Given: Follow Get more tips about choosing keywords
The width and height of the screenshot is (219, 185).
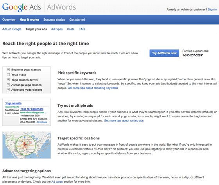Looking at the screenshot, I should [93, 88].
